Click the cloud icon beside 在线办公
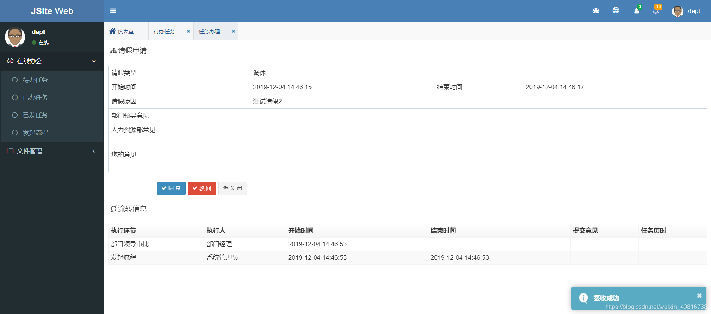This screenshot has width=711, height=314. pos(10,61)
